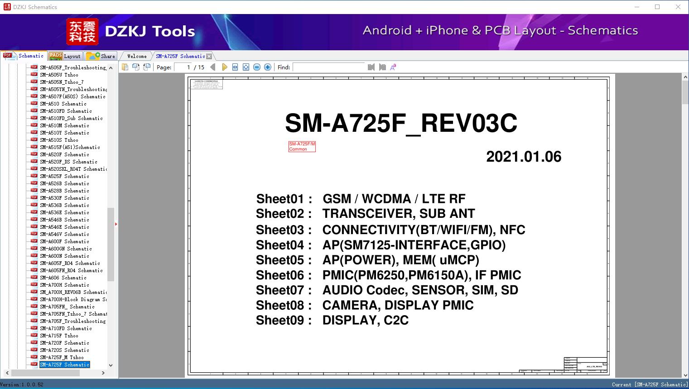Click the PDF icon beside SM-A606 Schematic
Viewport: 689px width, 389px height.
[x=34, y=277]
